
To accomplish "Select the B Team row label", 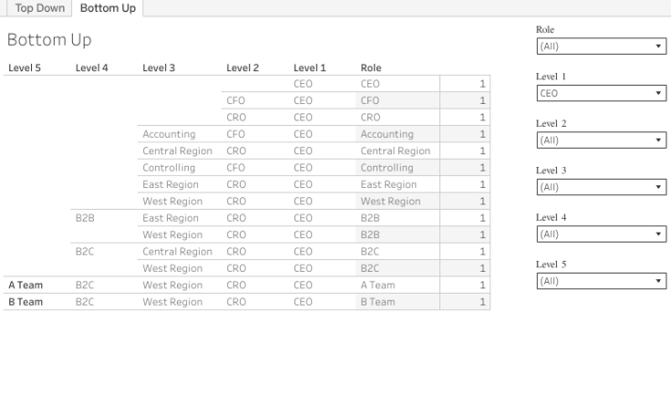I will click(26, 302).
